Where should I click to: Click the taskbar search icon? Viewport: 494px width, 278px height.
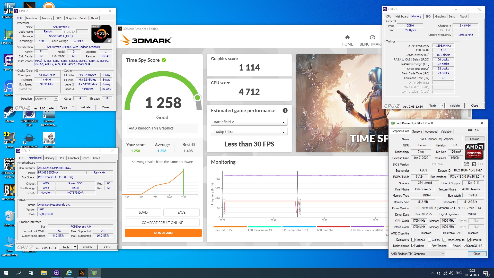[19, 273]
